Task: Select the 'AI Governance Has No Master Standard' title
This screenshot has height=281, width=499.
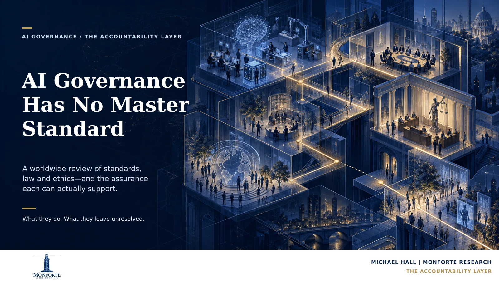Action: [x=106, y=105]
